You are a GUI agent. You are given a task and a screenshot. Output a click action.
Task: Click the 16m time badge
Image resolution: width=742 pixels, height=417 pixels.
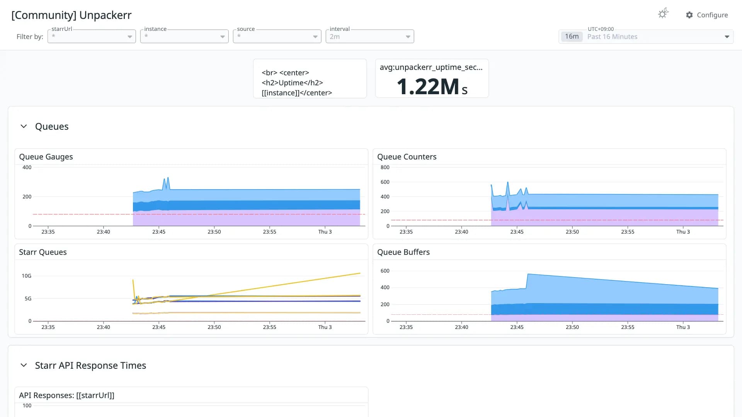572,37
